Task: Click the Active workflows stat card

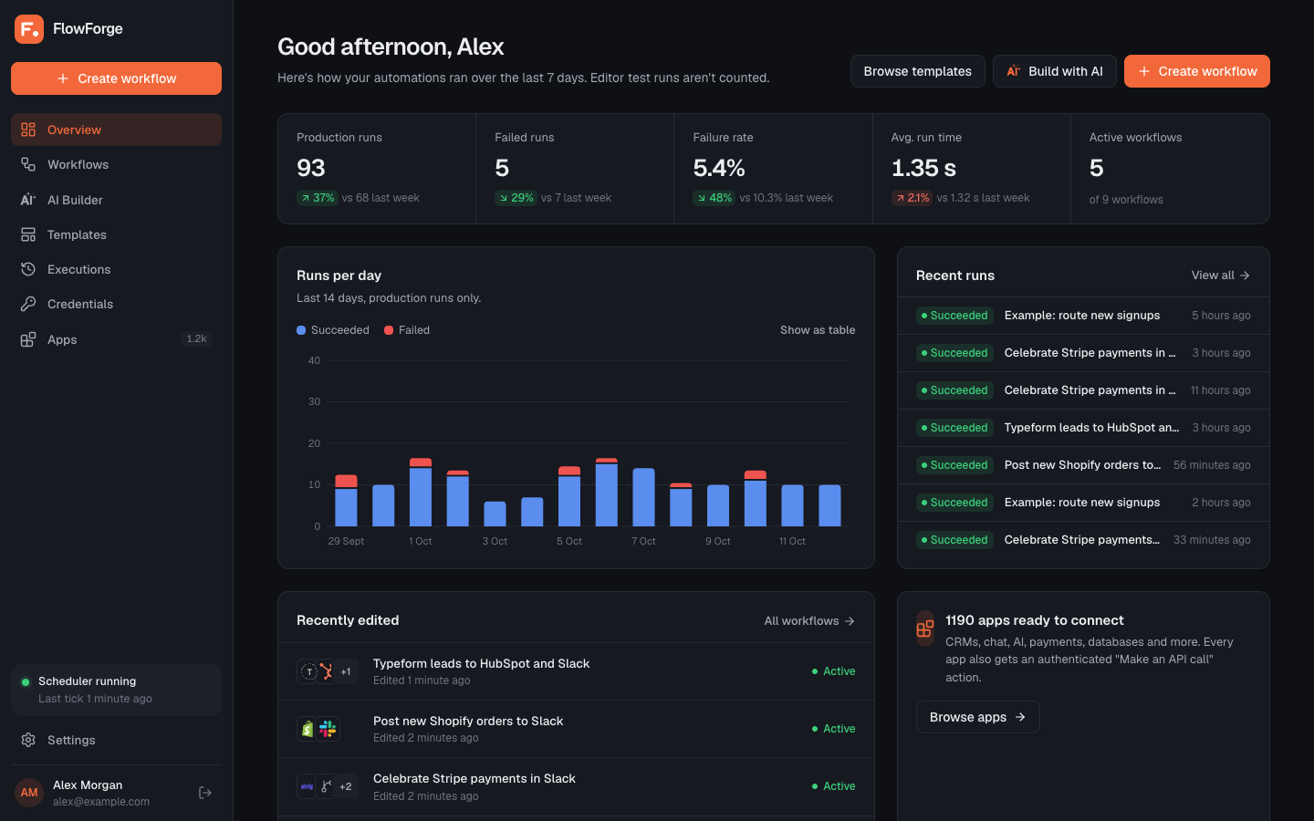Action: coord(1170,169)
